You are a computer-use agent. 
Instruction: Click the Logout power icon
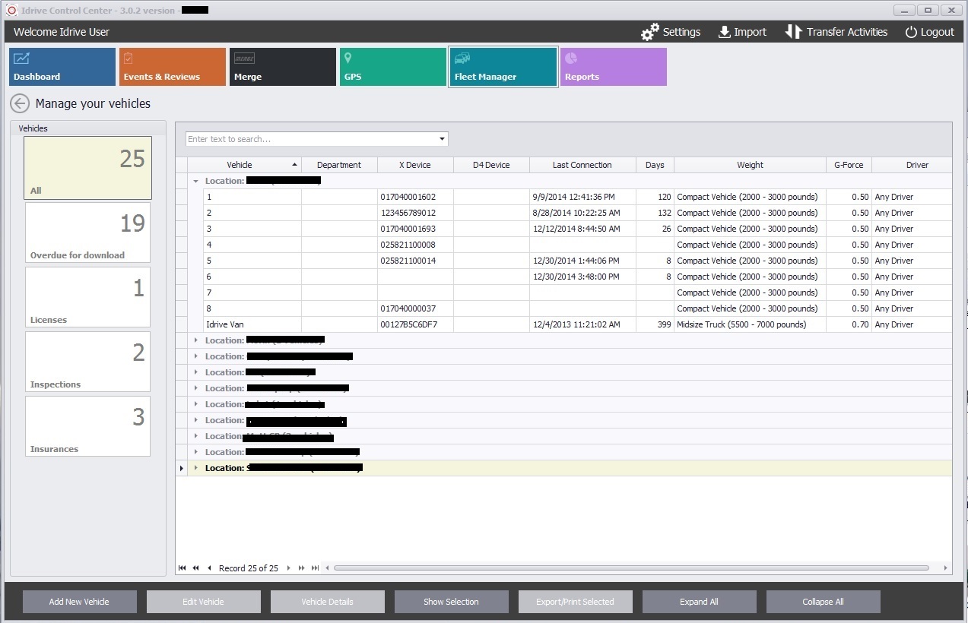tap(911, 32)
